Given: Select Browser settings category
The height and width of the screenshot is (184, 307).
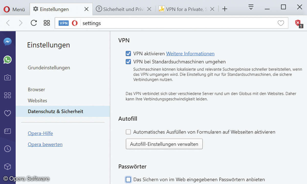Looking at the screenshot, I should click(37, 90).
